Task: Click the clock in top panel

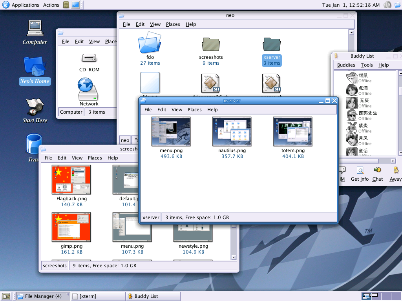Action: (351, 5)
